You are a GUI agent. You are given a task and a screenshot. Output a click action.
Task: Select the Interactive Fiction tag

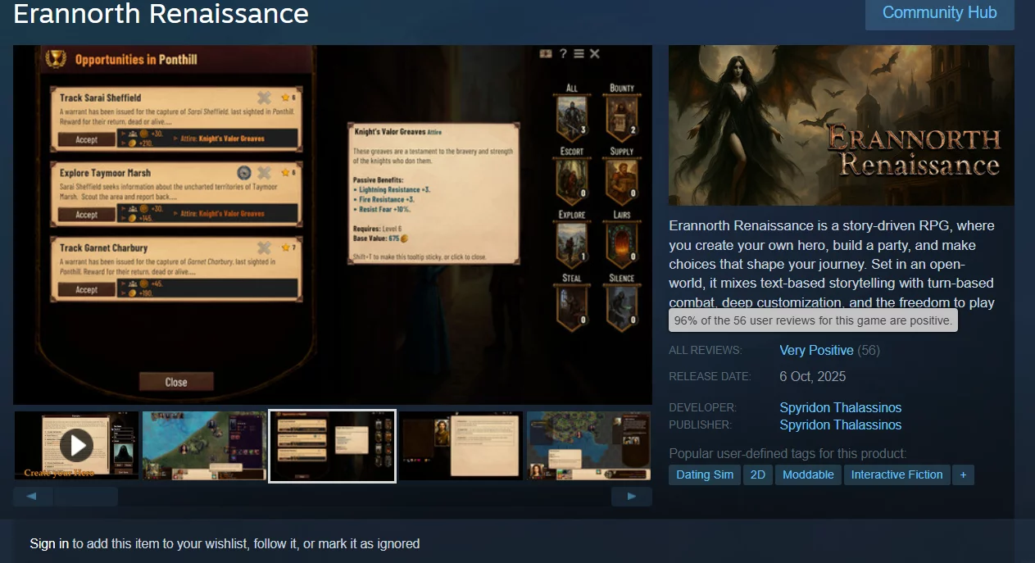897,474
